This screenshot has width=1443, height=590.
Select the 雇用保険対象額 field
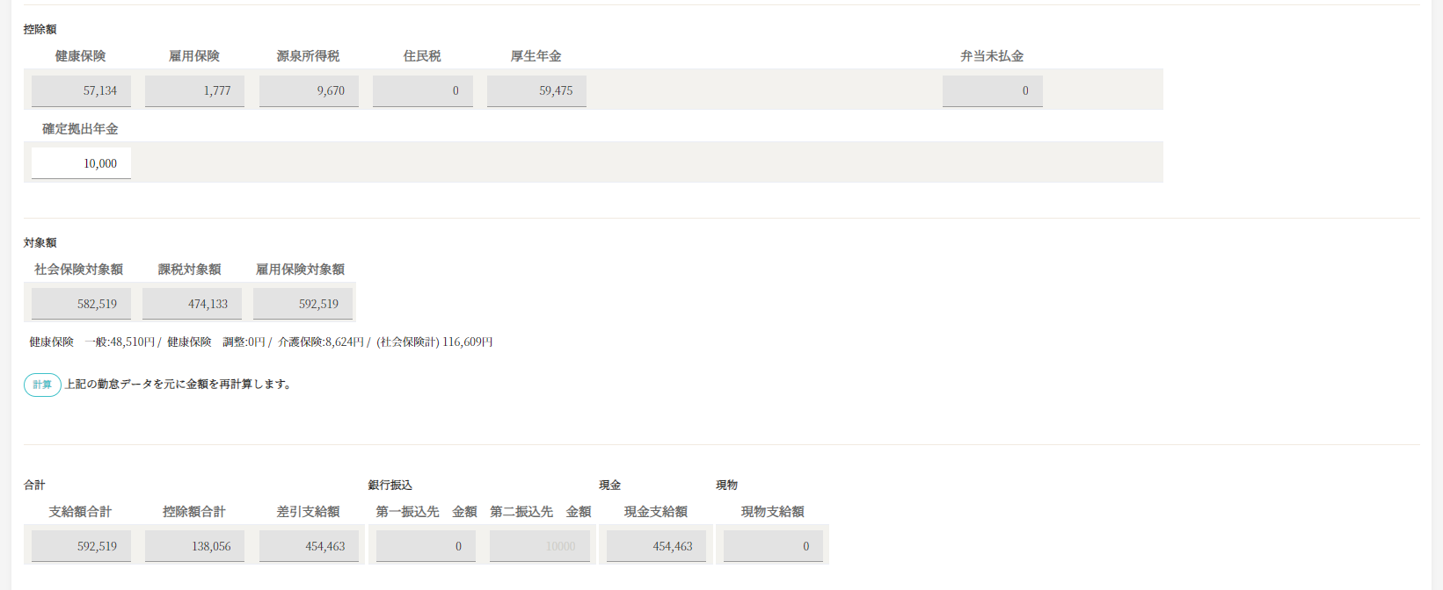point(302,304)
